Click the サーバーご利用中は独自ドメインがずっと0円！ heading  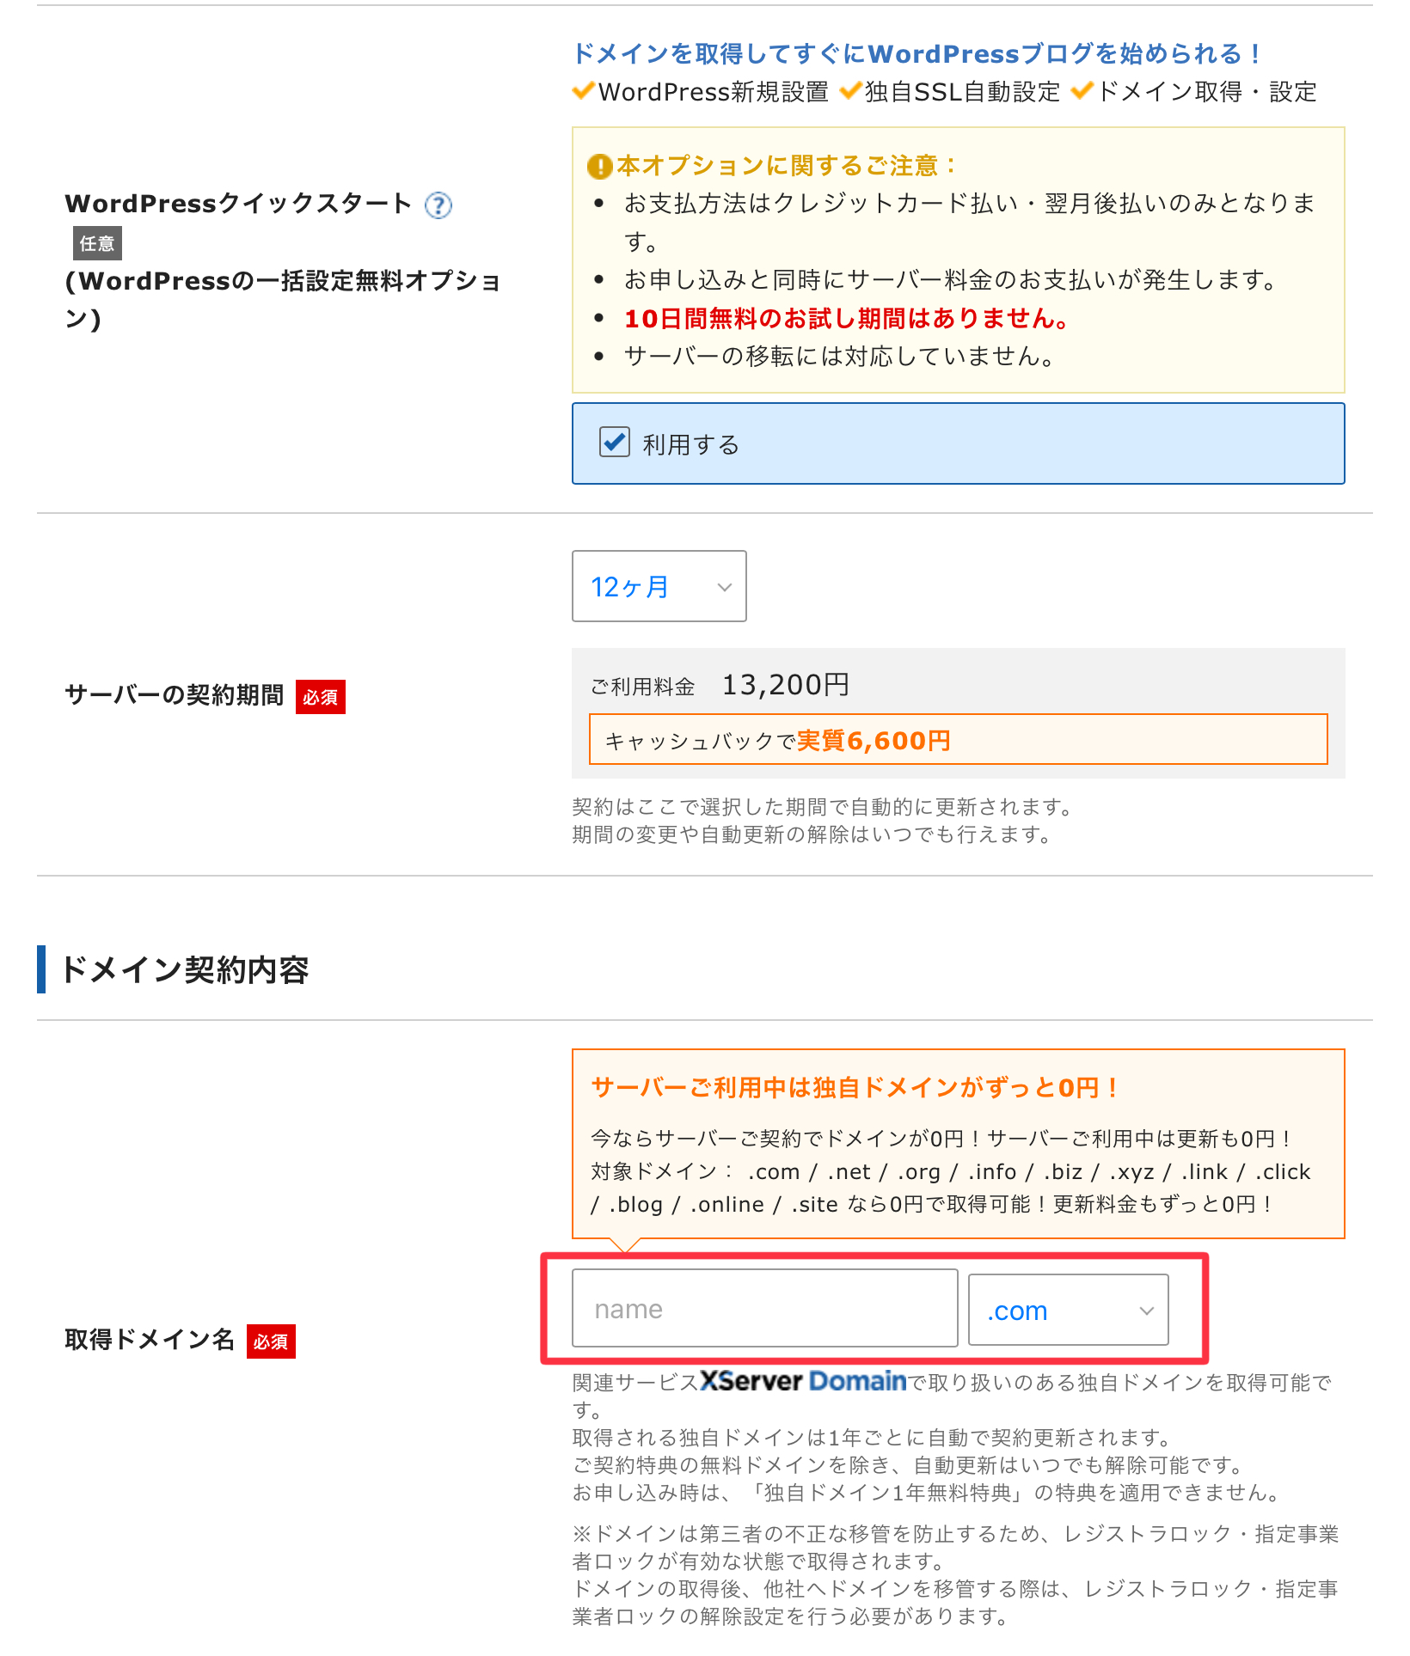point(855,1088)
